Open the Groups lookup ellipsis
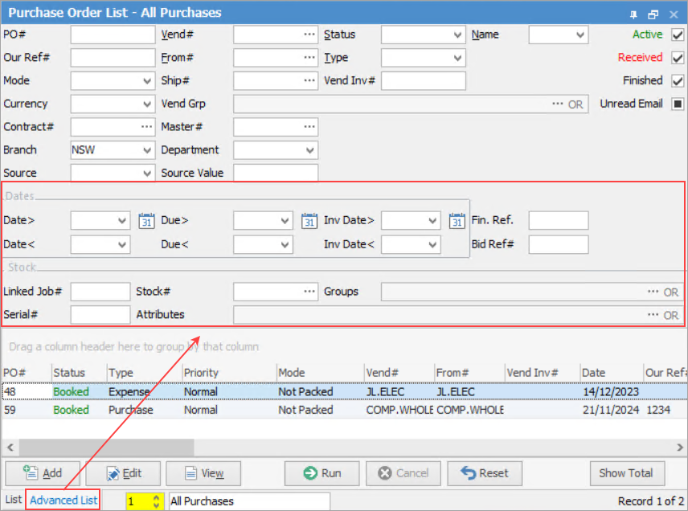688x511 pixels. 653,292
